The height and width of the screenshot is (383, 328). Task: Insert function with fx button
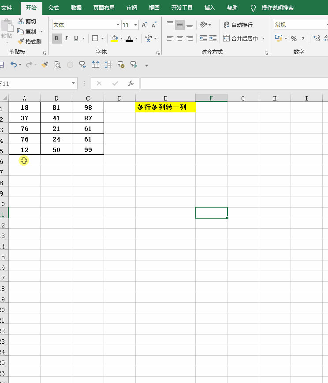[131, 84]
